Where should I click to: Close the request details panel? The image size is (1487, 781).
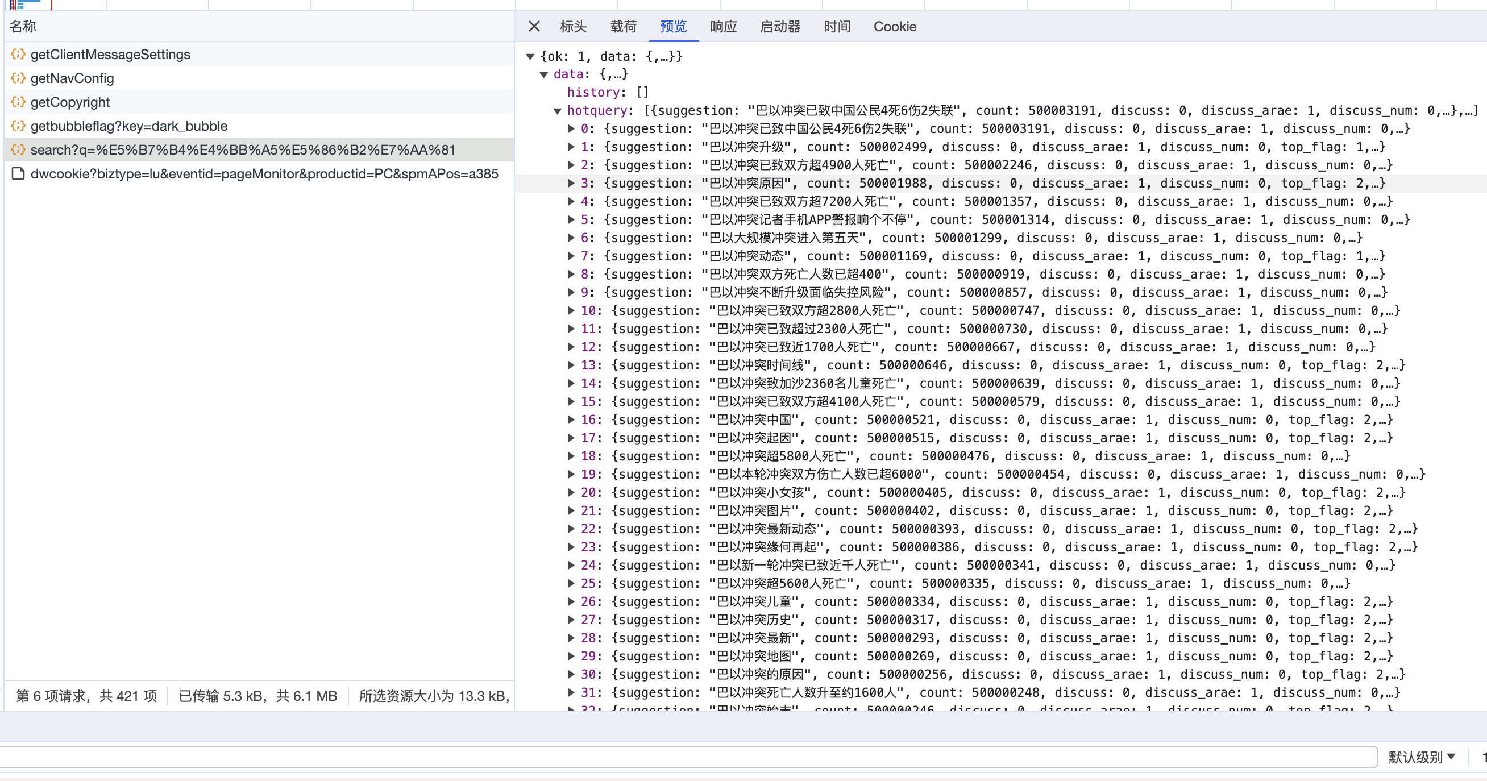[x=534, y=27]
